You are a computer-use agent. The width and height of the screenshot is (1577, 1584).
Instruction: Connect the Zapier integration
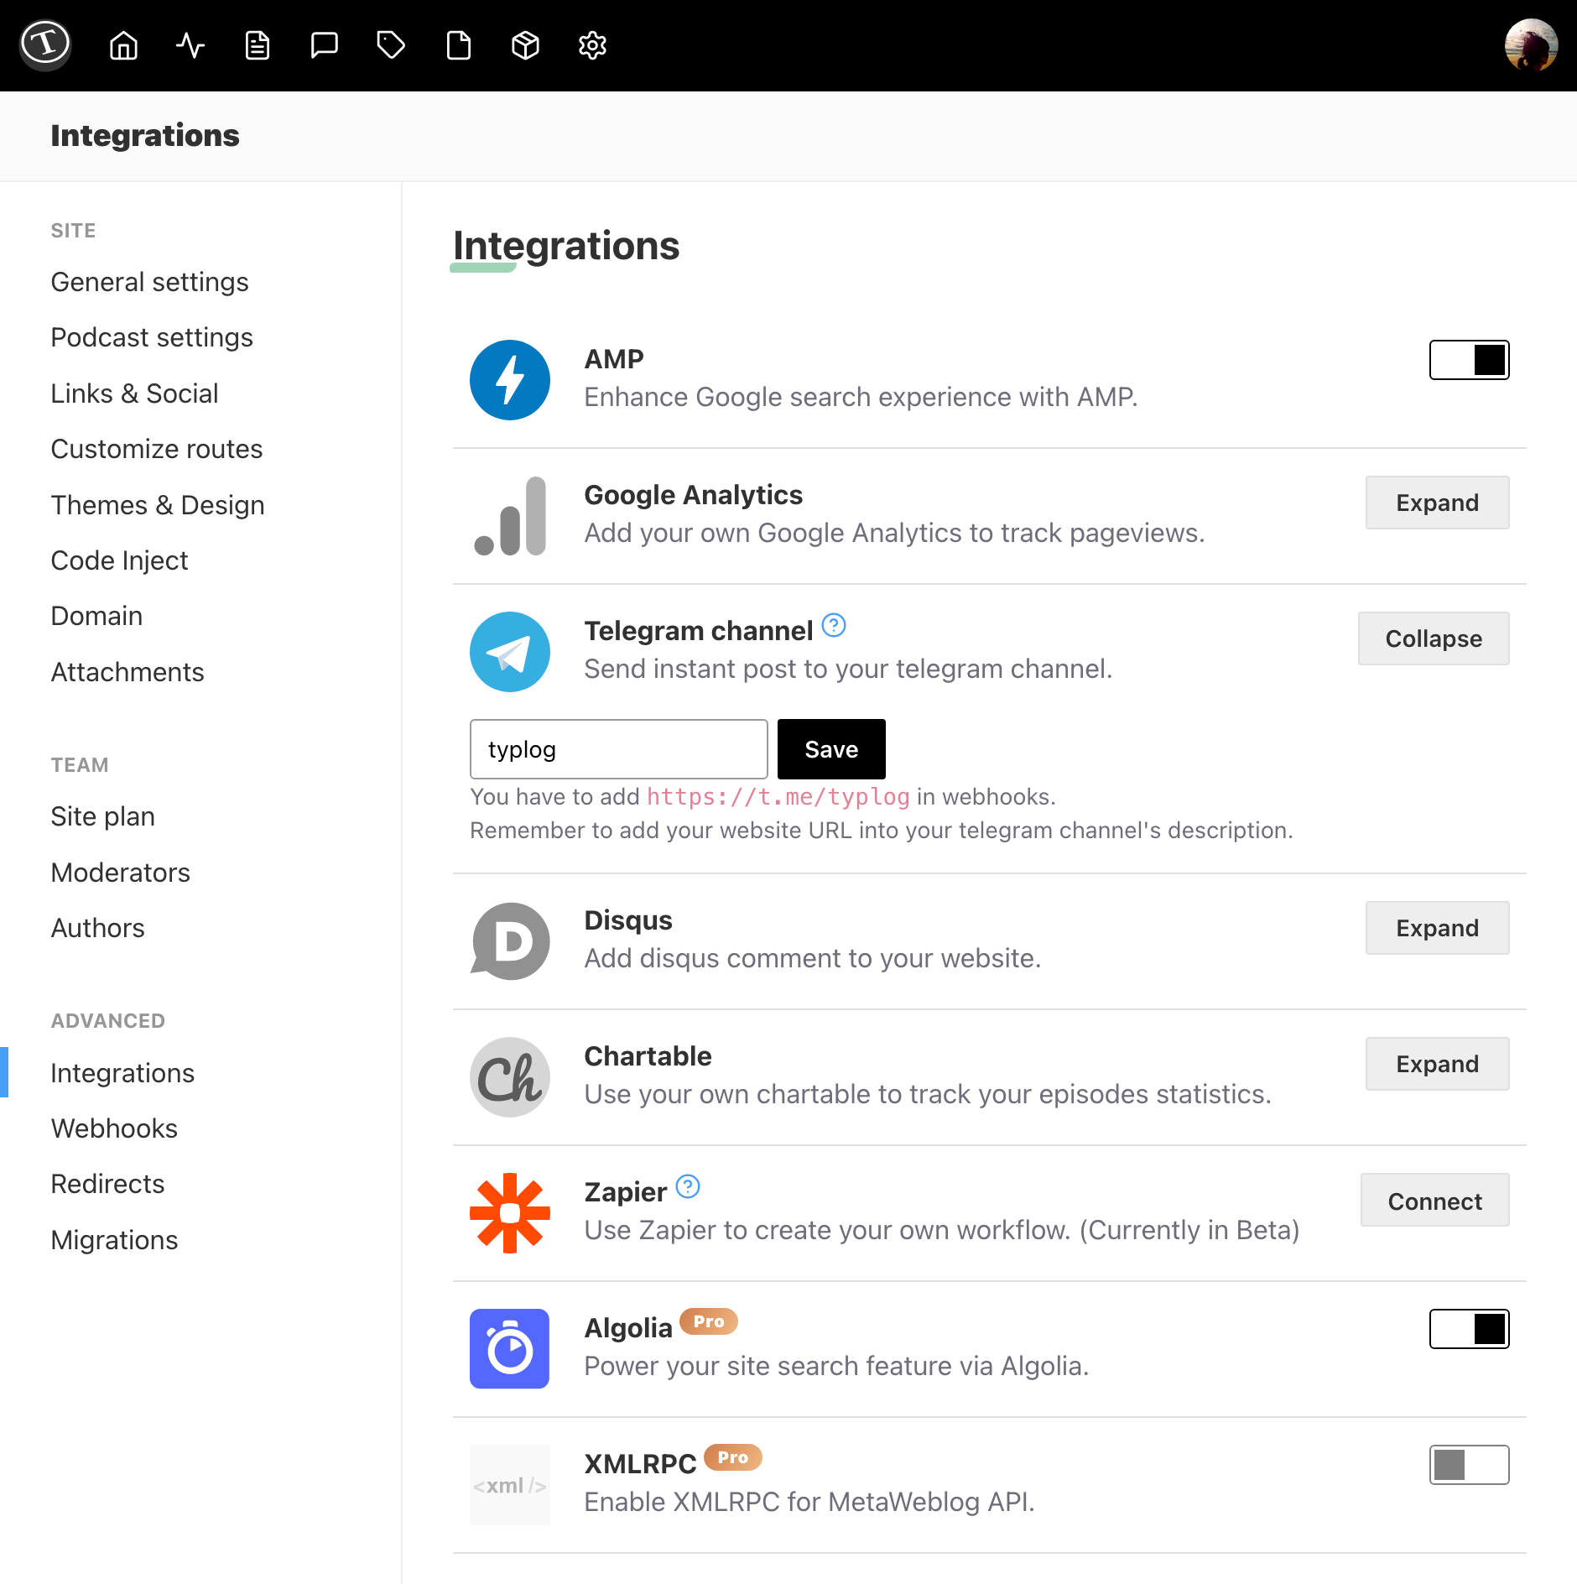pyautogui.click(x=1435, y=1200)
